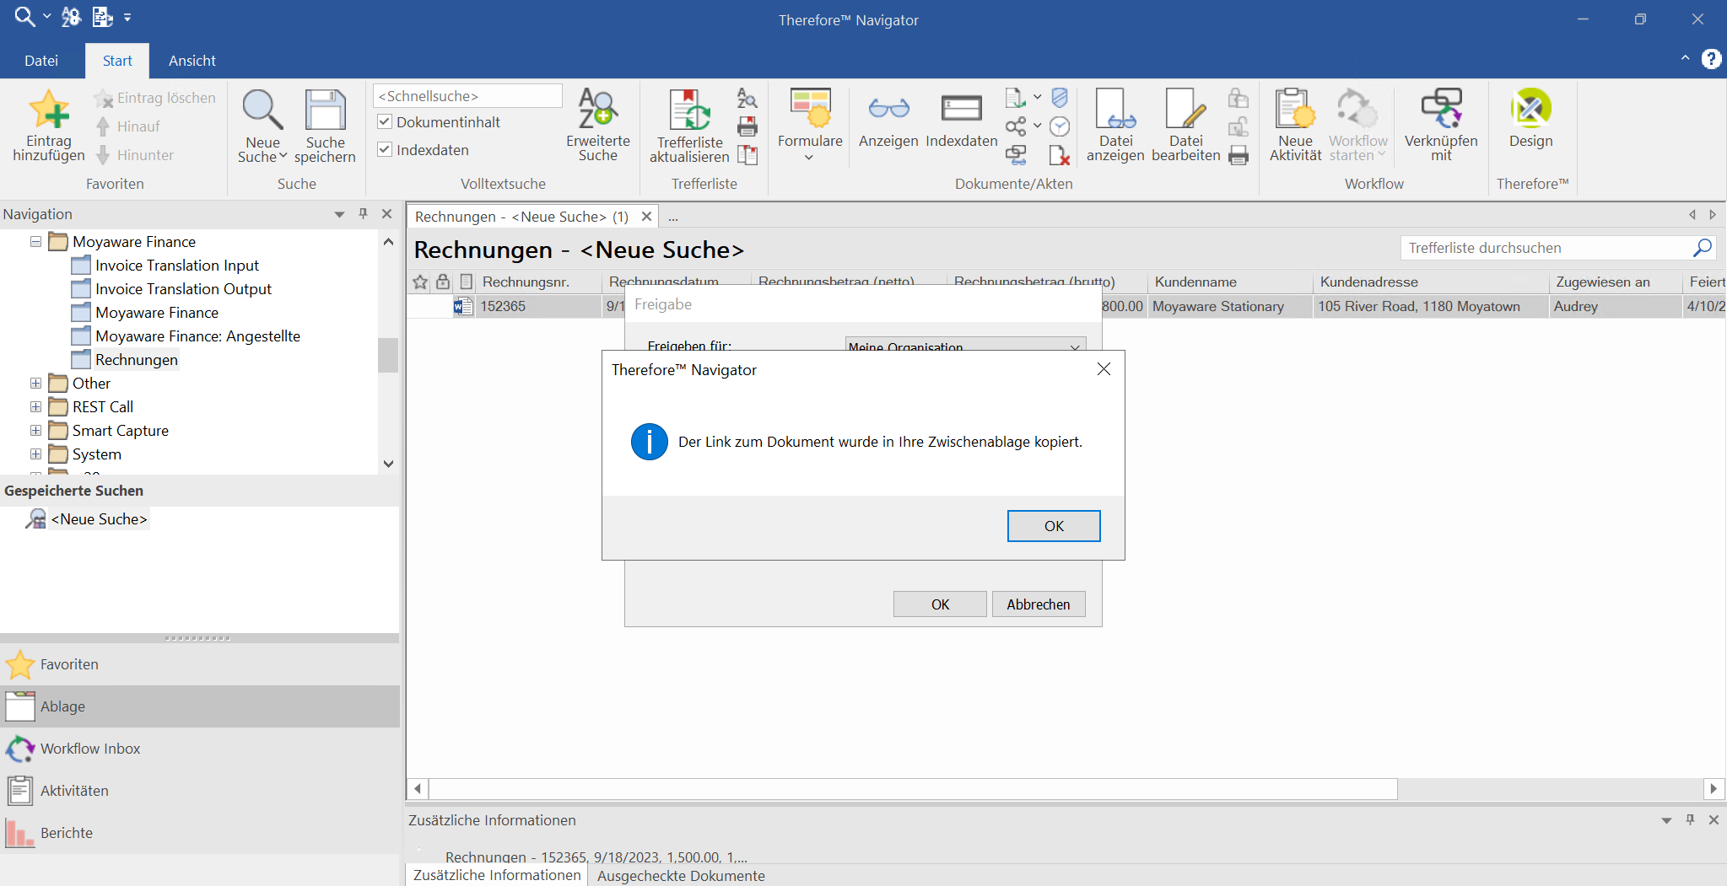Toggle the Indexdaten checkbox
Screen dimensions: 1727x886
[385, 149]
